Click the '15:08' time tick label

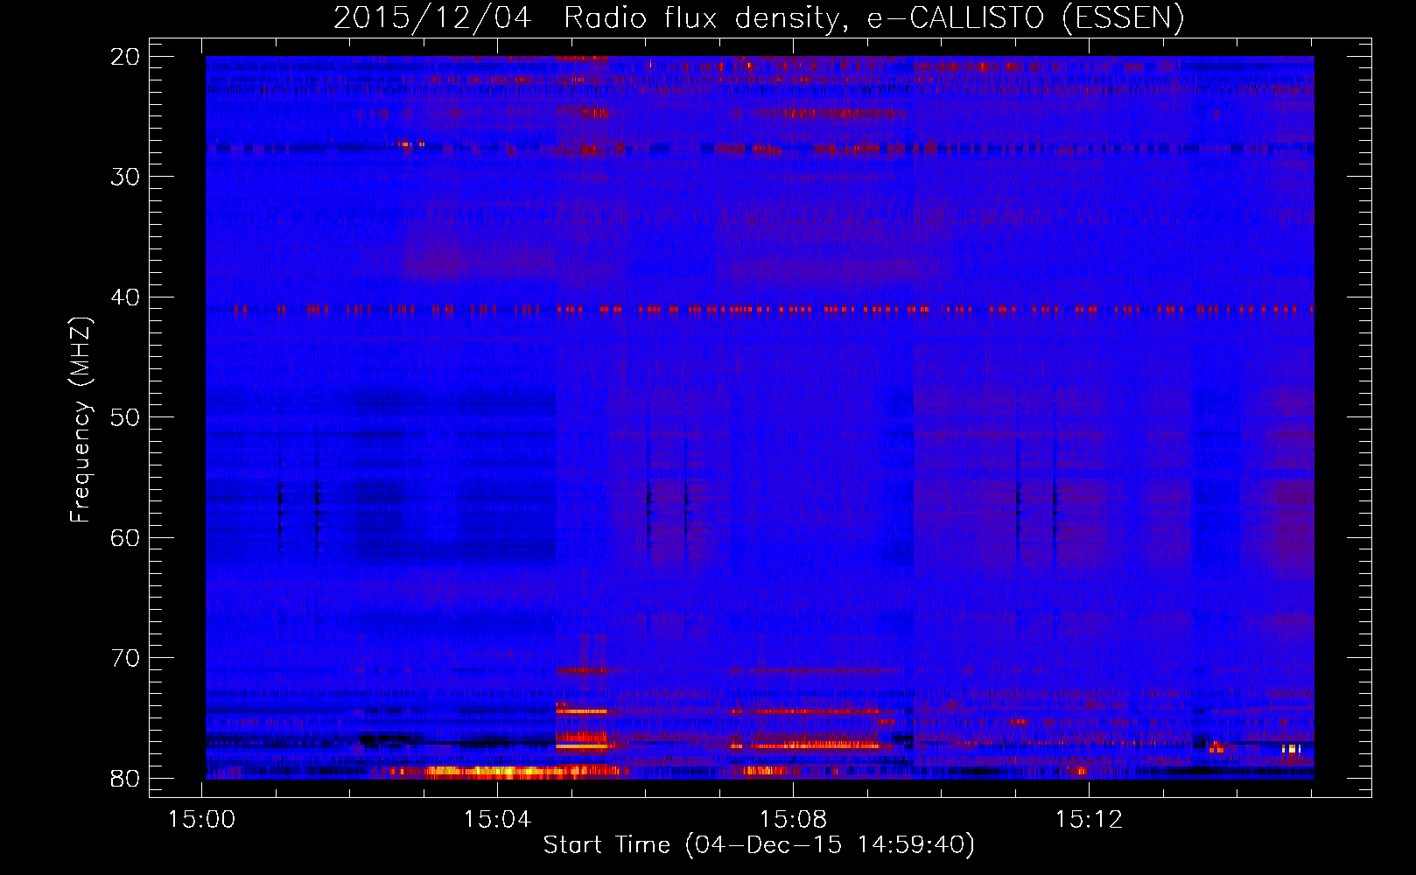[794, 820]
